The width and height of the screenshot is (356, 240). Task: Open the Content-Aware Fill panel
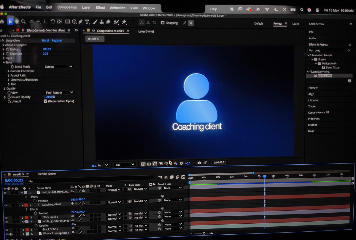click(x=318, y=112)
